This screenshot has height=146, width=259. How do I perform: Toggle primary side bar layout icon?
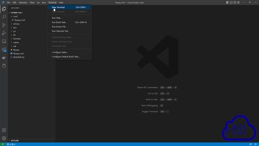pos(227,2)
